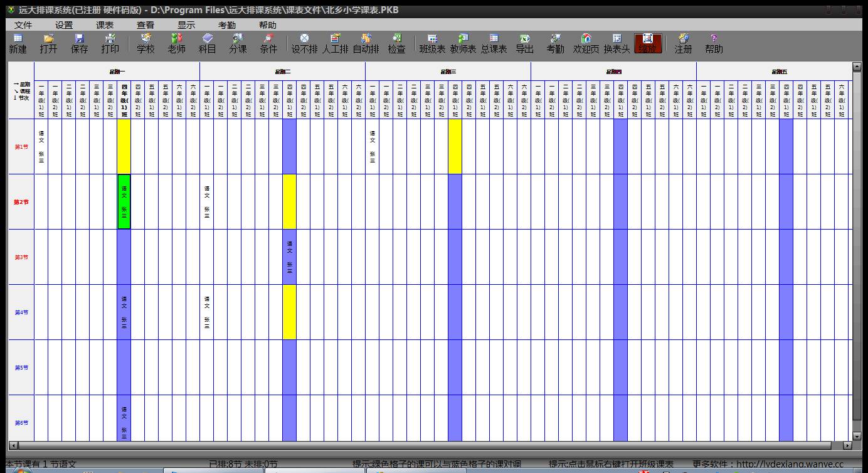Click the 科目 (Subject) toolbar icon
868x473 pixels.
coord(208,43)
